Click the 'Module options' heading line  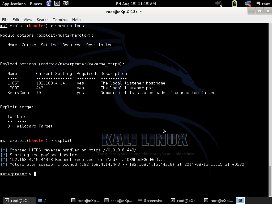(47, 35)
